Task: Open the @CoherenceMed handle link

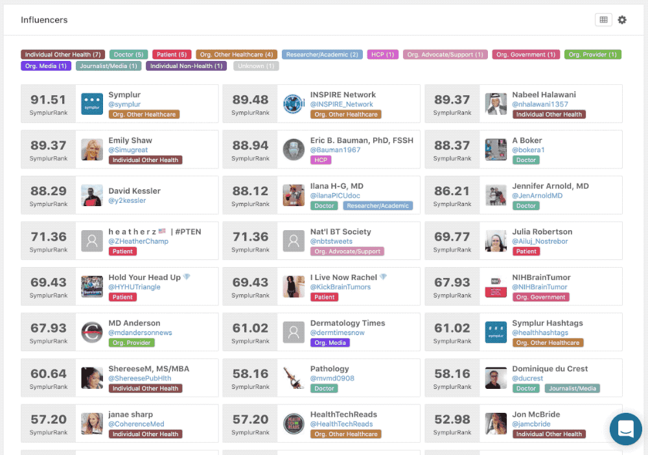Action: tap(136, 424)
